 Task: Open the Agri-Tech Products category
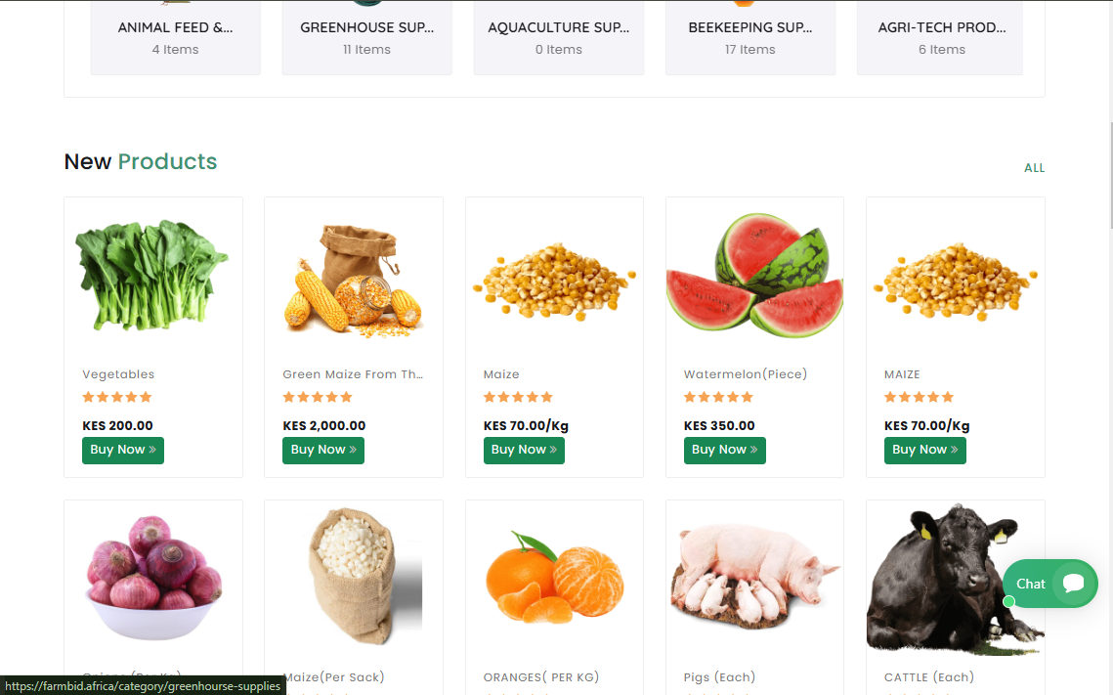point(941,37)
